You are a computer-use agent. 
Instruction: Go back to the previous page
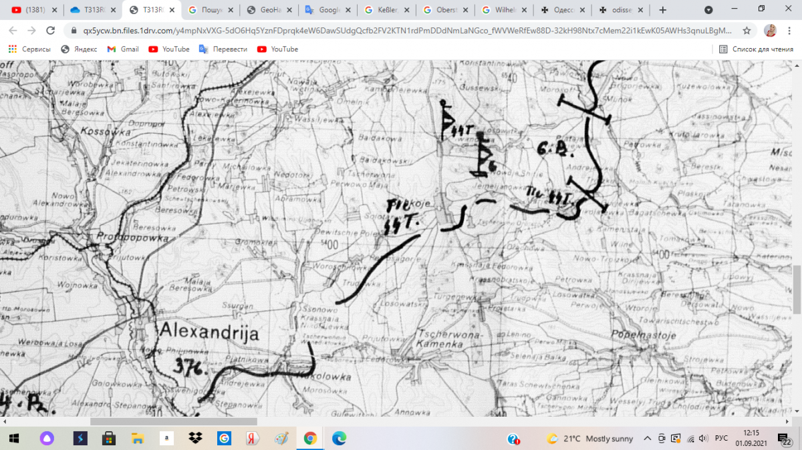[13, 31]
